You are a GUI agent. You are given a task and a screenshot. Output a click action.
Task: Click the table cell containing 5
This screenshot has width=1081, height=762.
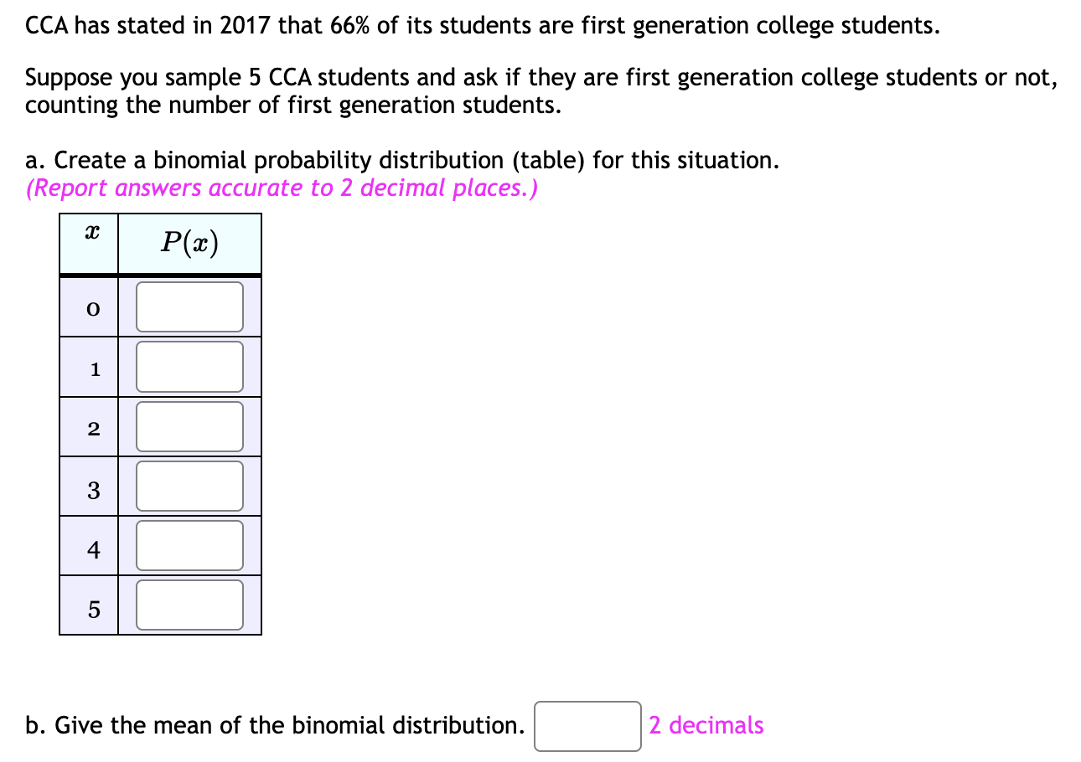(89, 605)
